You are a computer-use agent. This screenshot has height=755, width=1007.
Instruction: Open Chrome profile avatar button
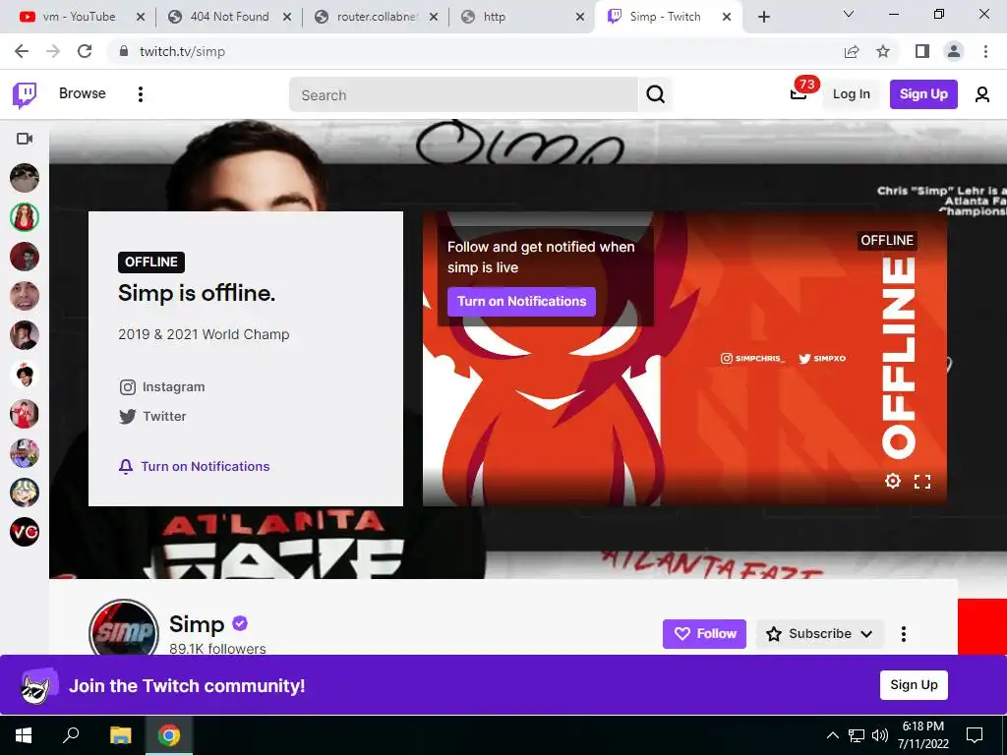click(x=954, y=51)
